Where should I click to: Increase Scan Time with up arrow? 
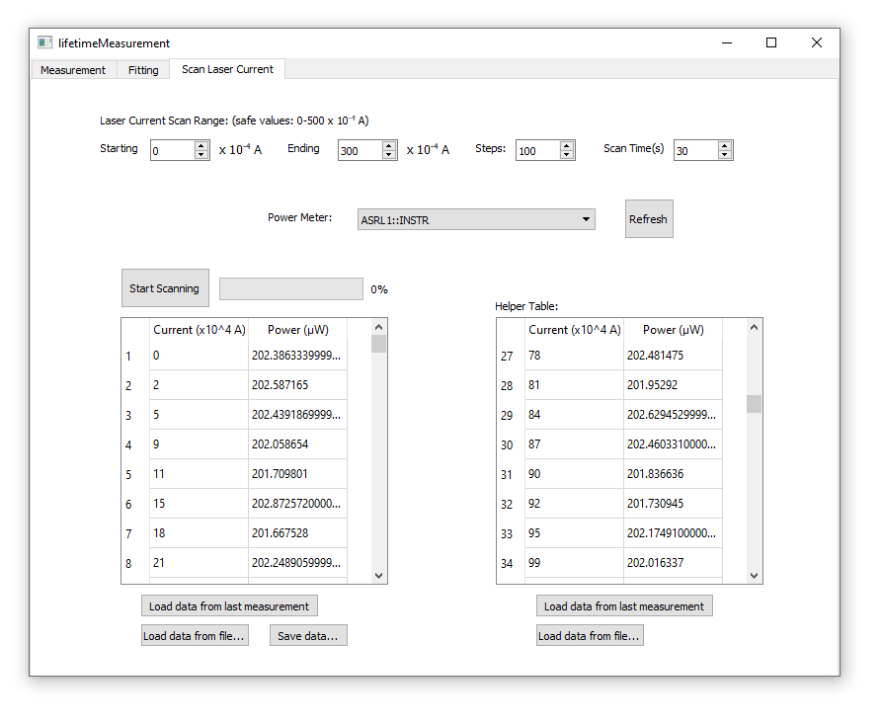pos(725,146)
